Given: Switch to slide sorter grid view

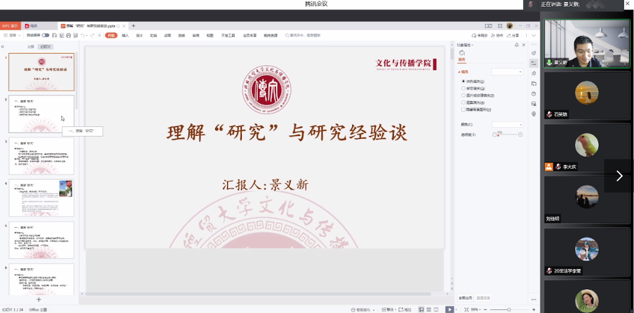Looking at the screenshot, I should (428, 309).
